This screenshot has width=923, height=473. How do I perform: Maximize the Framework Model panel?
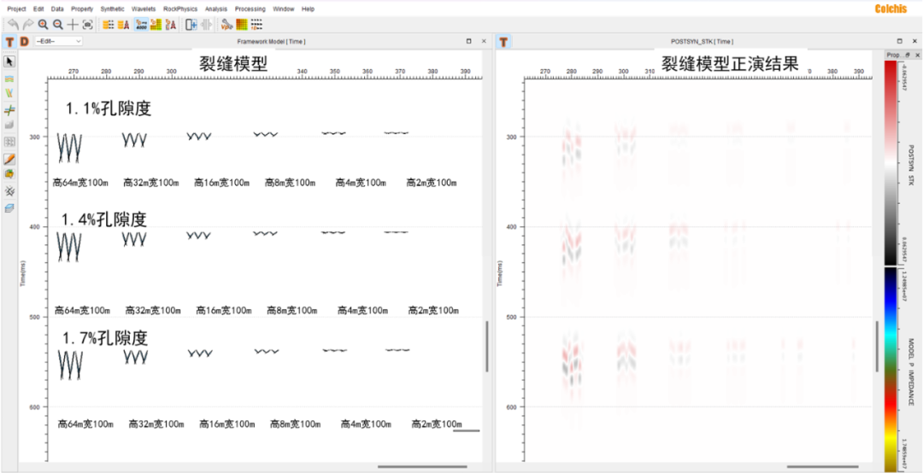468,41
